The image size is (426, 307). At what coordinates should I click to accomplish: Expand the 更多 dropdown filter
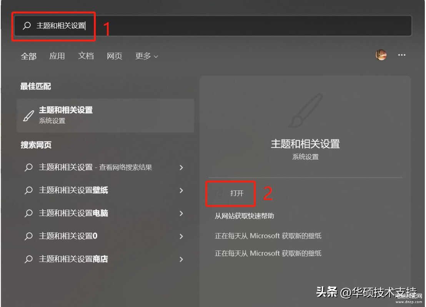(x=146, y=56)
